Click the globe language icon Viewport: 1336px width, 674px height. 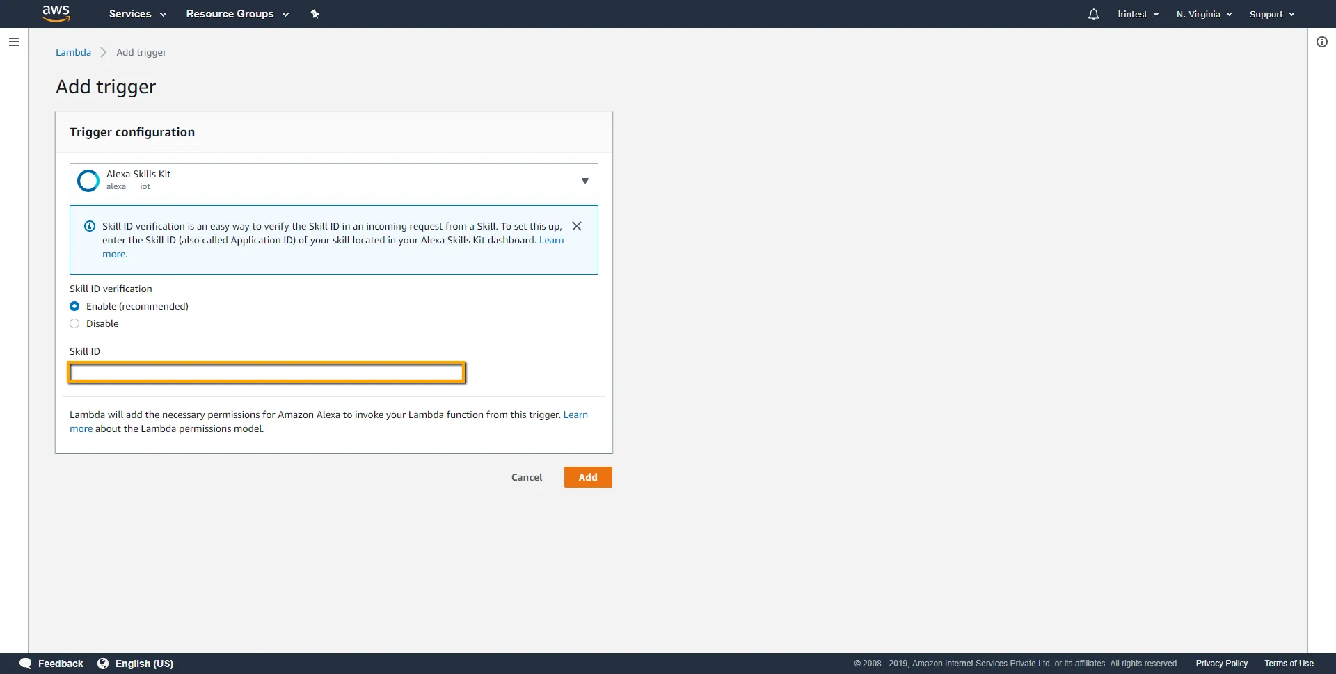(x=103, y=664)
